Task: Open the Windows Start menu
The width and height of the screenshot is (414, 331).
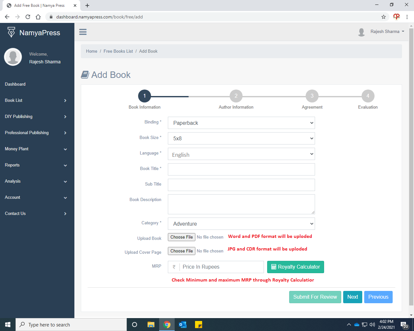Action: pyautogui.click(x=8, y=325)
